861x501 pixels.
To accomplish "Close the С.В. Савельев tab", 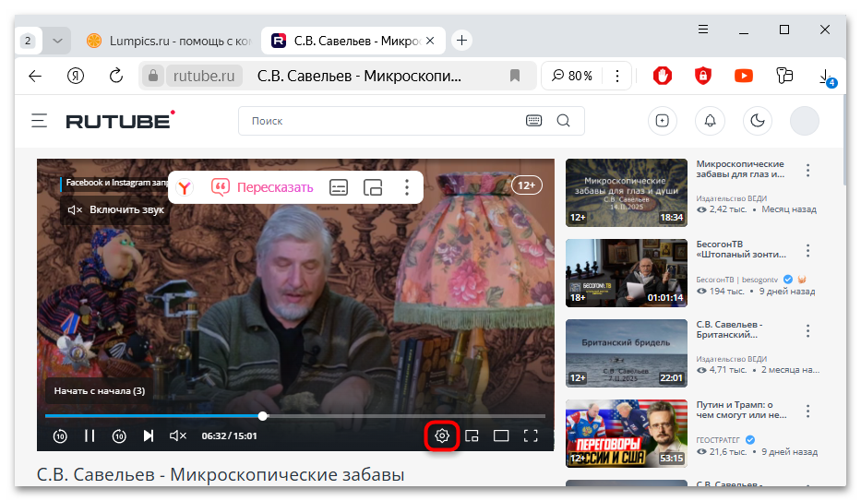I will click(x=430, y=41).
